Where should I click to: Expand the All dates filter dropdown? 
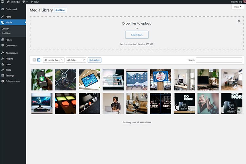[76, 60]
